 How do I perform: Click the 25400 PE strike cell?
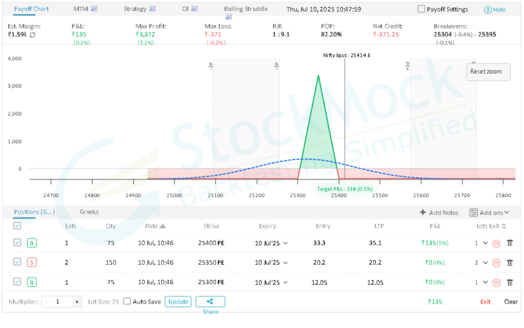211,243
